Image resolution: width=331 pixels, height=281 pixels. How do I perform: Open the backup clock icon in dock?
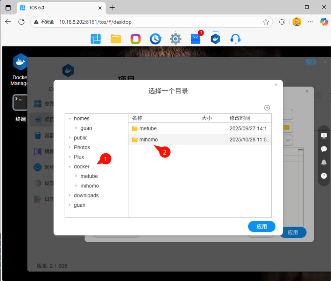coord(156,39)
